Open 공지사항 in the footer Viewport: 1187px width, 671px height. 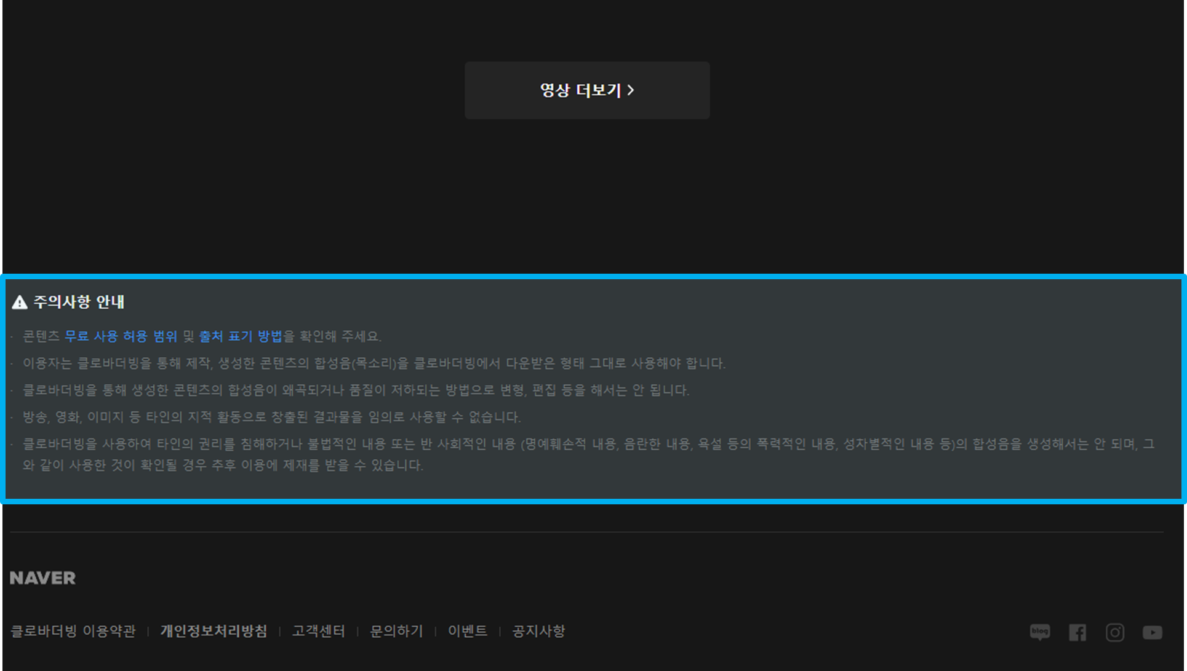538,631
